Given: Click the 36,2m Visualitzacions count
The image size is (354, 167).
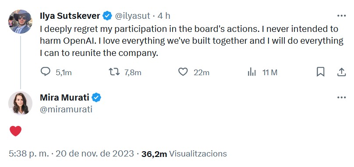Looking at the screenshot, I should (184, 154).
